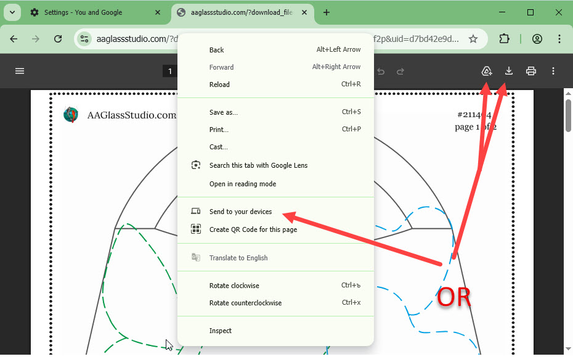This screenshot has width=573, height=359.
Task: Open Chrome three-dot menu
Action: coord(559,39)
